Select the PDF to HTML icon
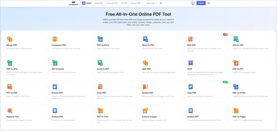 click(x=236, y=87)
